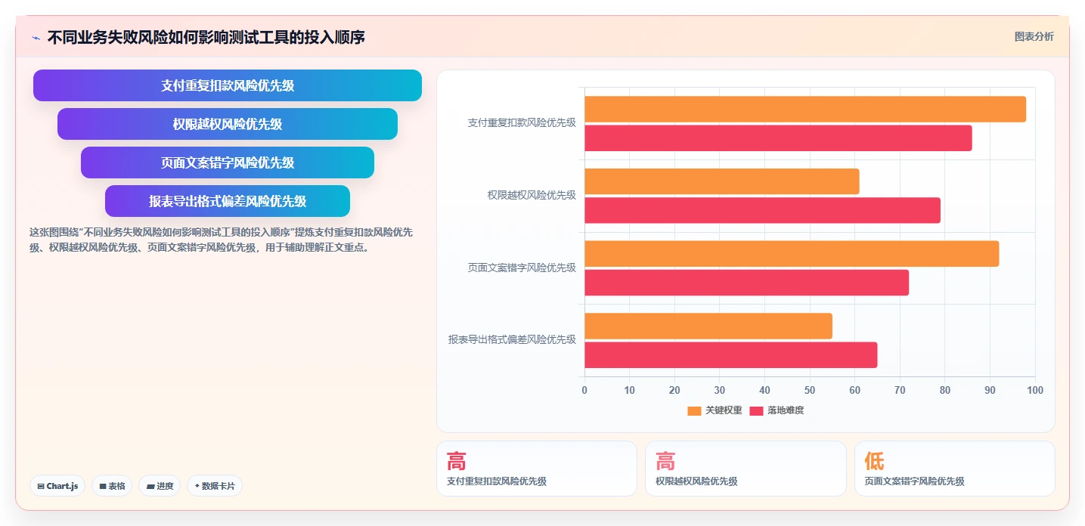The height and width of the screenshot is (526, 1085).
Task: Click the Chart.js tag chip
Action: (x=57, y=486)
